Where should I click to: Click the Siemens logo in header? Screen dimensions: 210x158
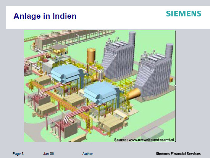click(x=184, y=13)
